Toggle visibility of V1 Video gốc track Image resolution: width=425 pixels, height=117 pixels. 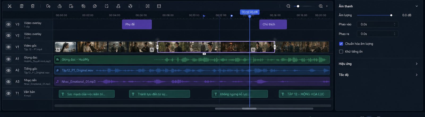coord(8,47)
